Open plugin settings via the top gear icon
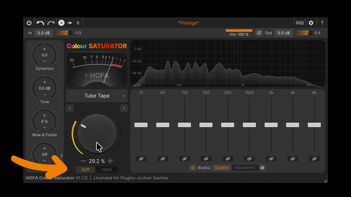351x197 pixels. click(311, 23)
